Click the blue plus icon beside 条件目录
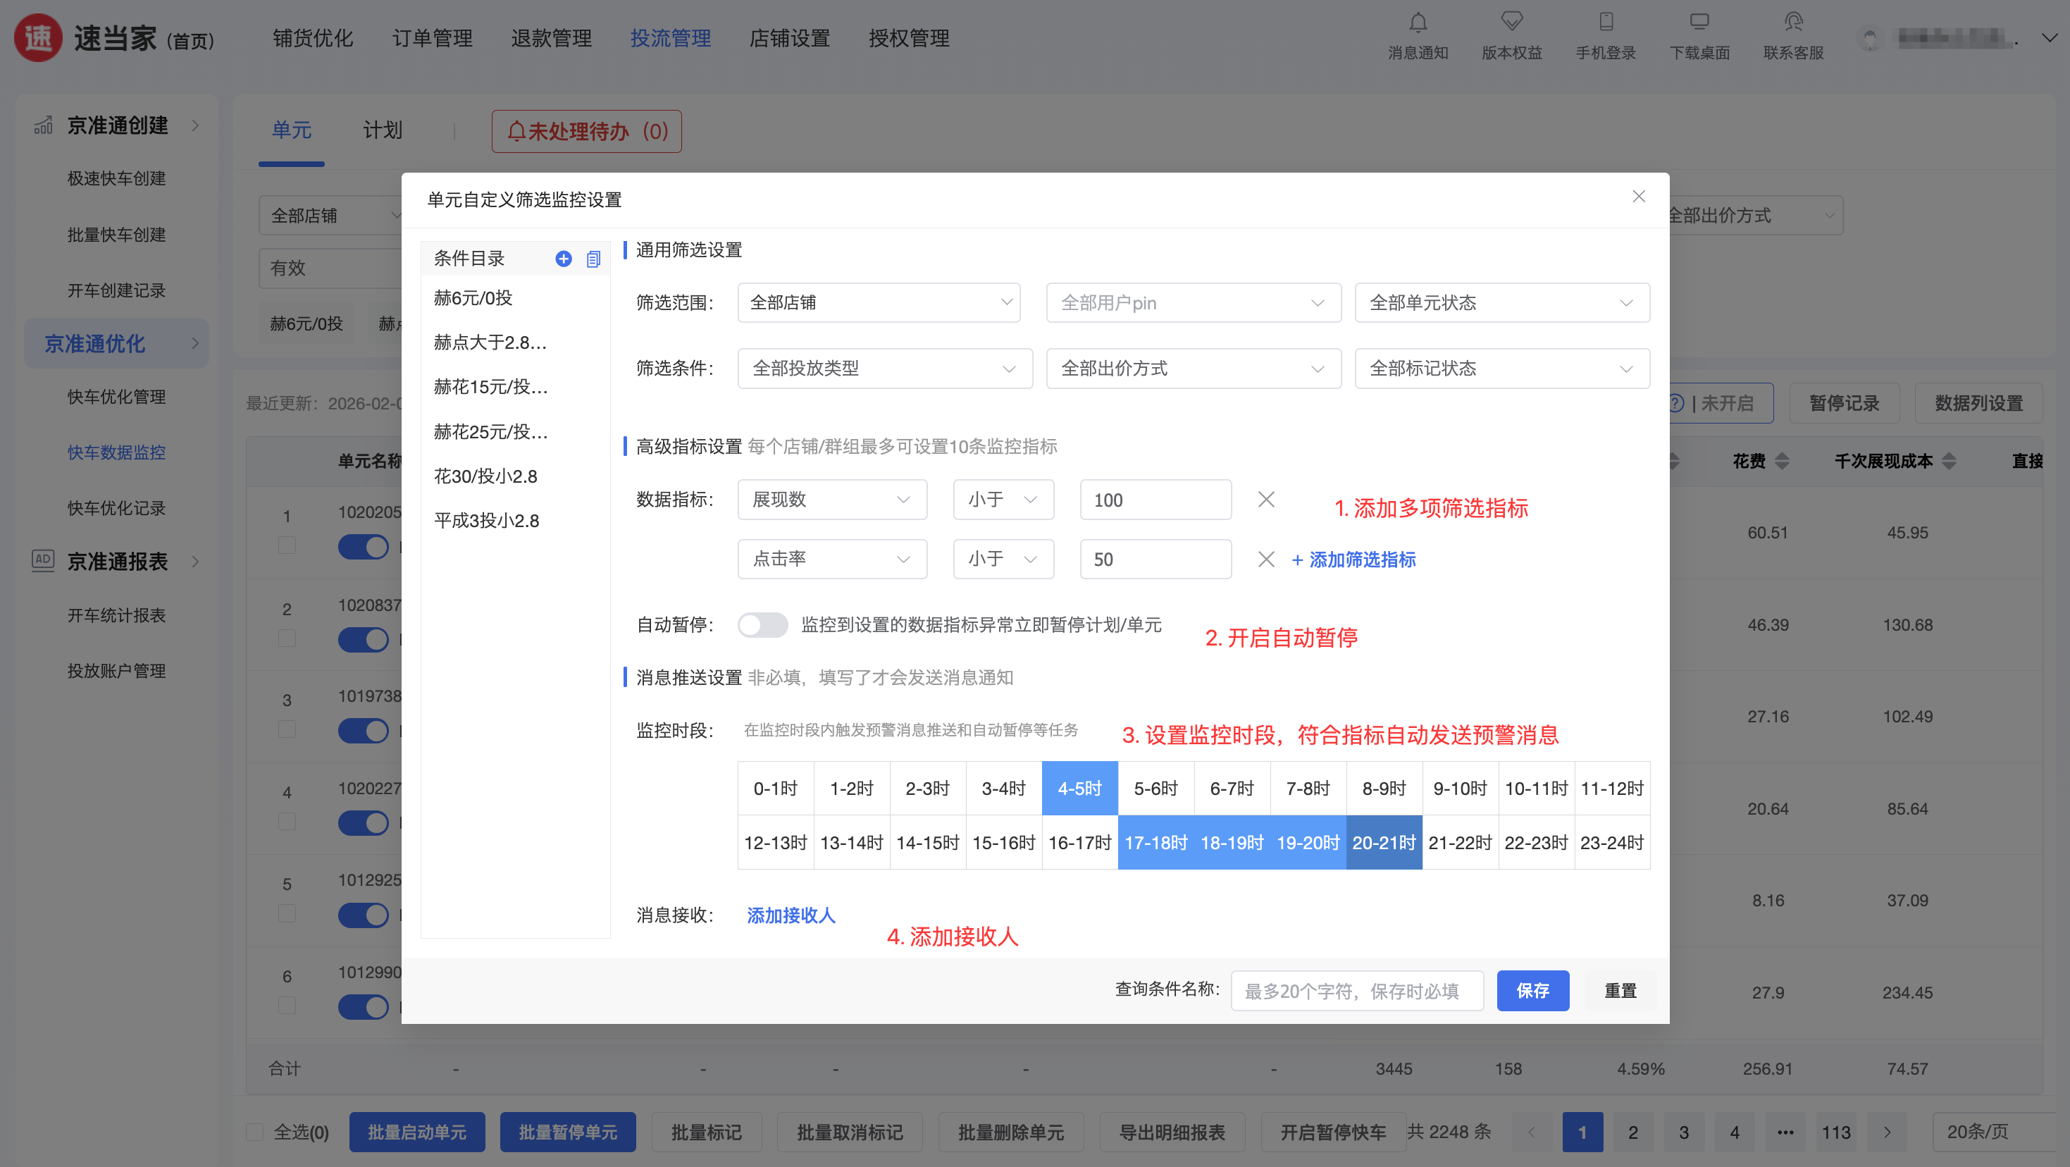 [x=564, y=258]
